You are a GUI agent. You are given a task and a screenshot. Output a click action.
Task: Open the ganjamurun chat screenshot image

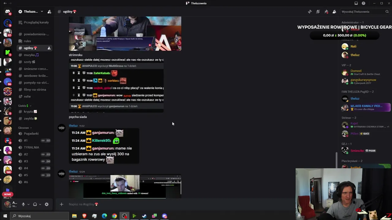pos(104,146)
